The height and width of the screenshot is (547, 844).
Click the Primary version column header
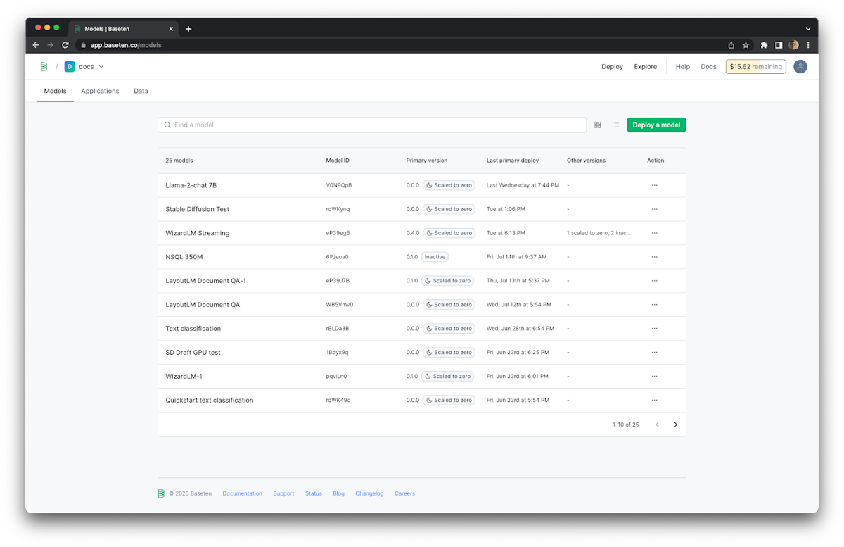tap(426, 161)
